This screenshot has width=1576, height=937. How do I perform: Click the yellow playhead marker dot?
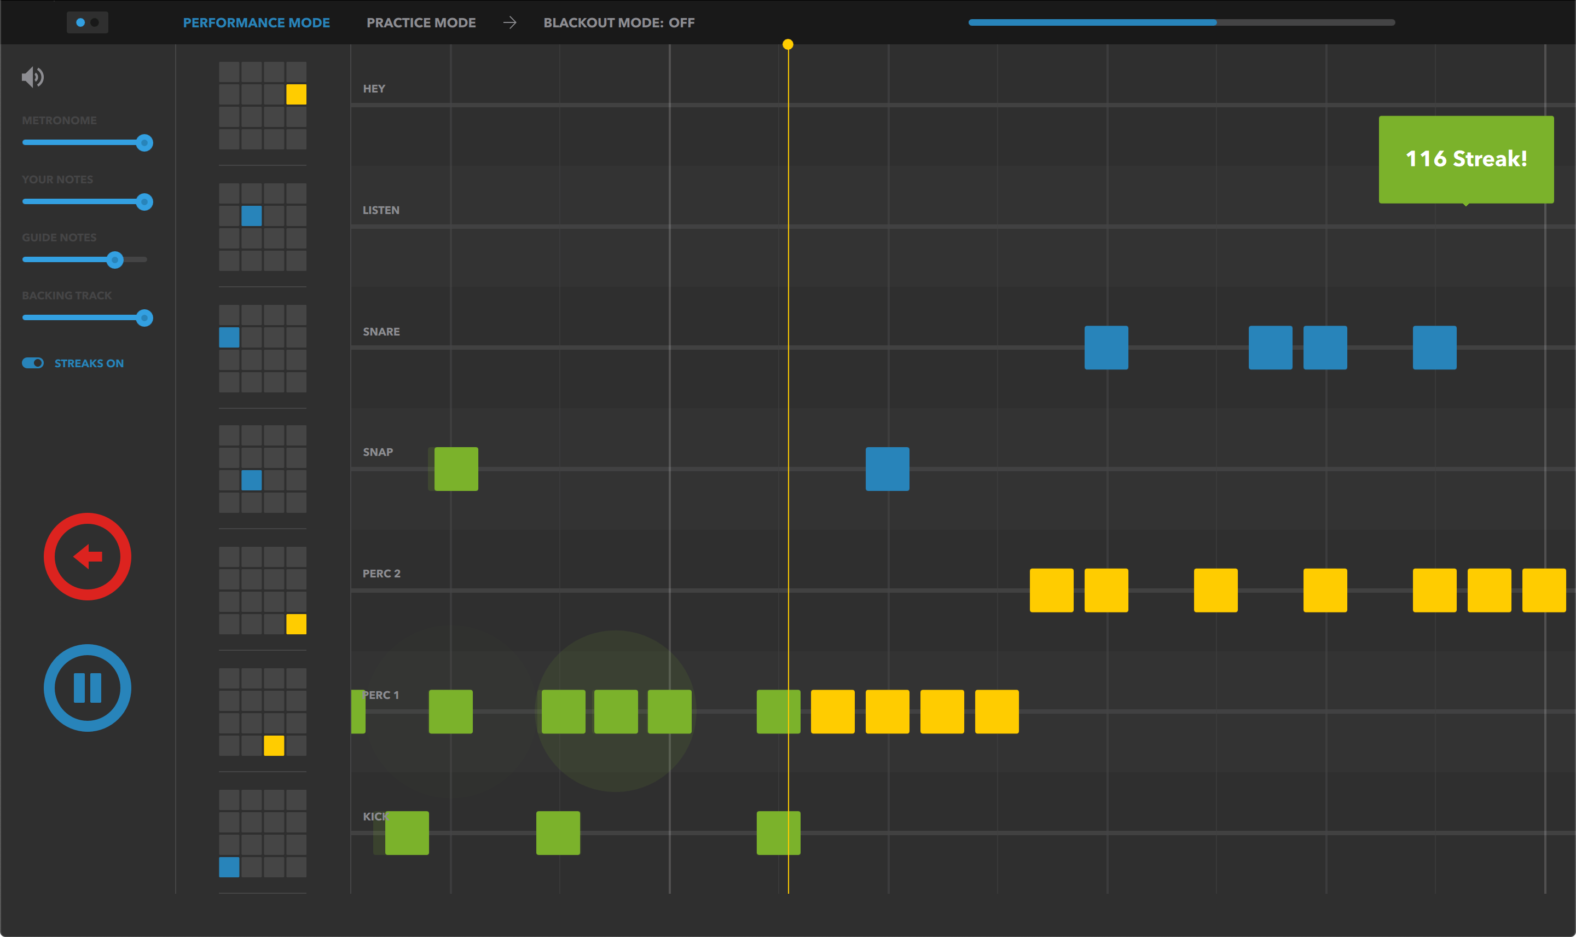coord(787,44)
